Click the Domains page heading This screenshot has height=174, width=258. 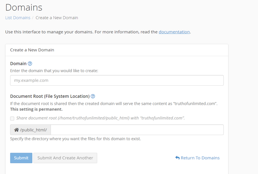click(x=24, y=7)
